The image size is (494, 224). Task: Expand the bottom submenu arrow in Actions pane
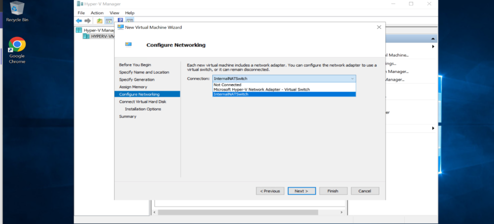coord(433,128)
